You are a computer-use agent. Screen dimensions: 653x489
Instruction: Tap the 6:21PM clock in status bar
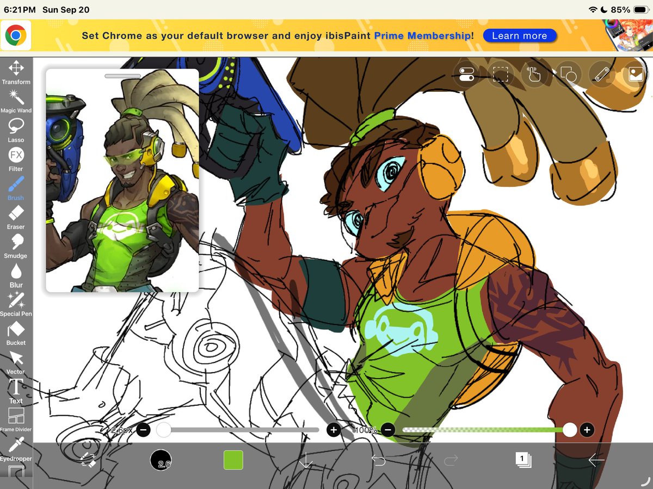pyautogui.click(x=20, y=10)
